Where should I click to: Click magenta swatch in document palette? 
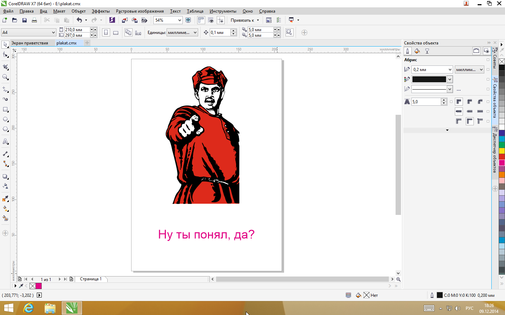coord(39,286)
